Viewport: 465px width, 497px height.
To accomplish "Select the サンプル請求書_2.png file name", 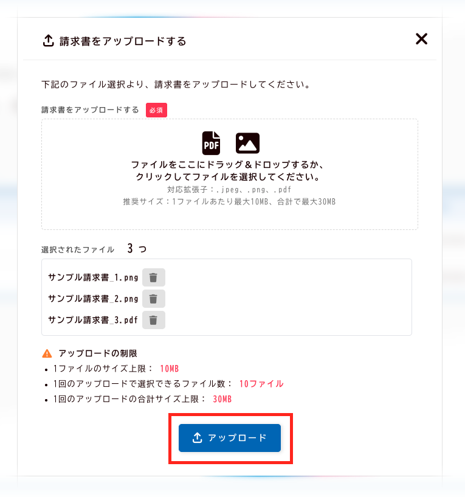I will tap(93, 299).
